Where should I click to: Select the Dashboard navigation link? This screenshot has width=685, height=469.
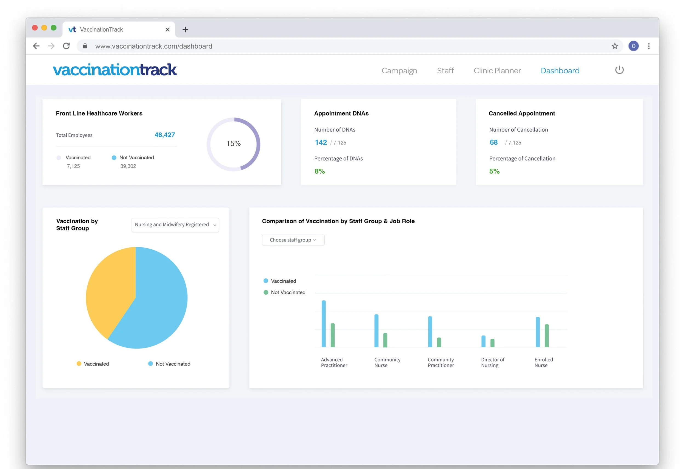560,71
